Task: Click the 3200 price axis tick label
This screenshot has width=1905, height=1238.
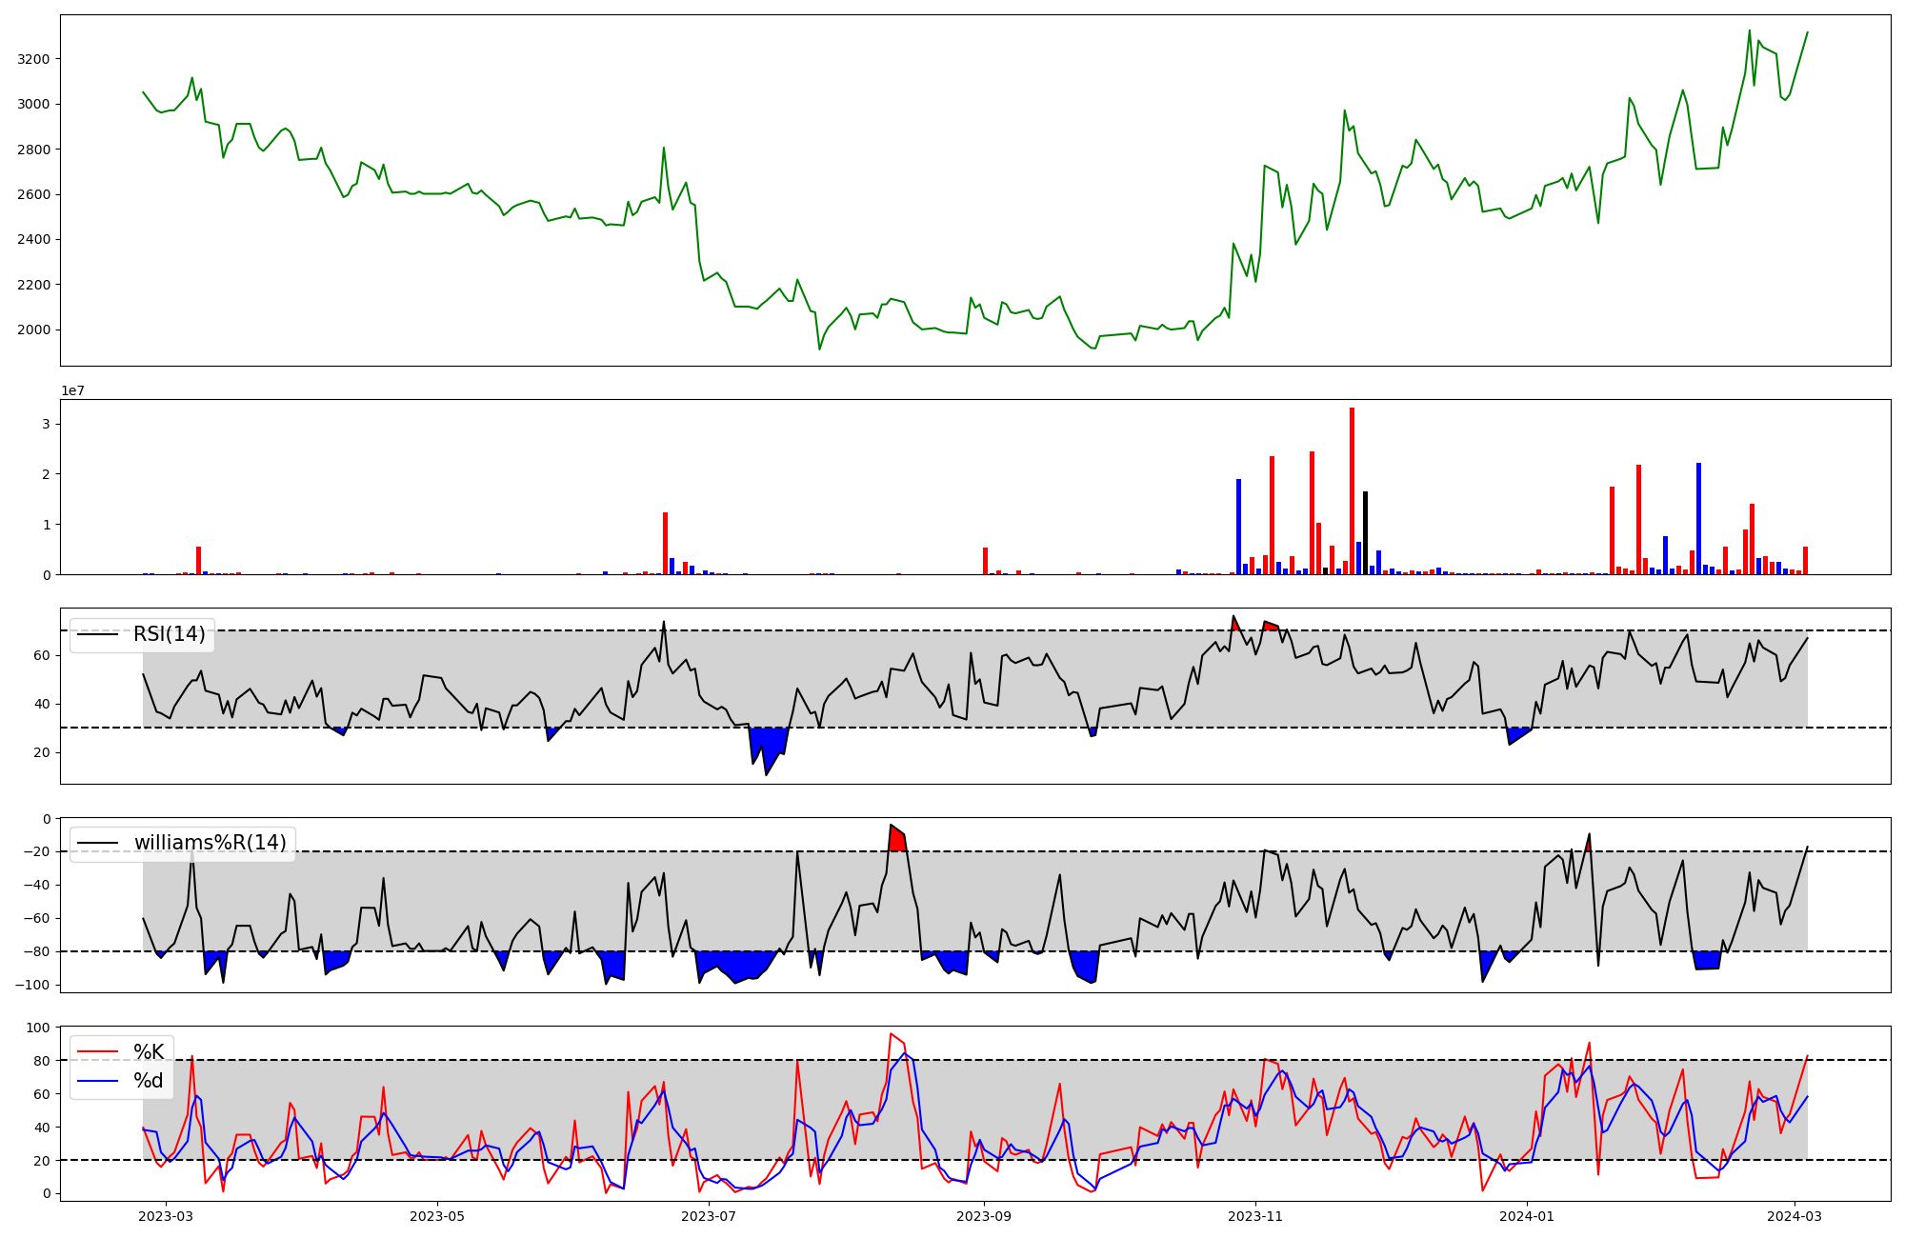Action: 33,59
